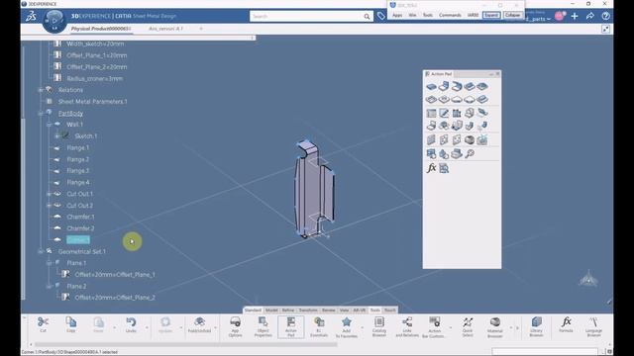Switch to the Transform tab
The width and height of the screenshot is (634, 356).
pos(308,310)
